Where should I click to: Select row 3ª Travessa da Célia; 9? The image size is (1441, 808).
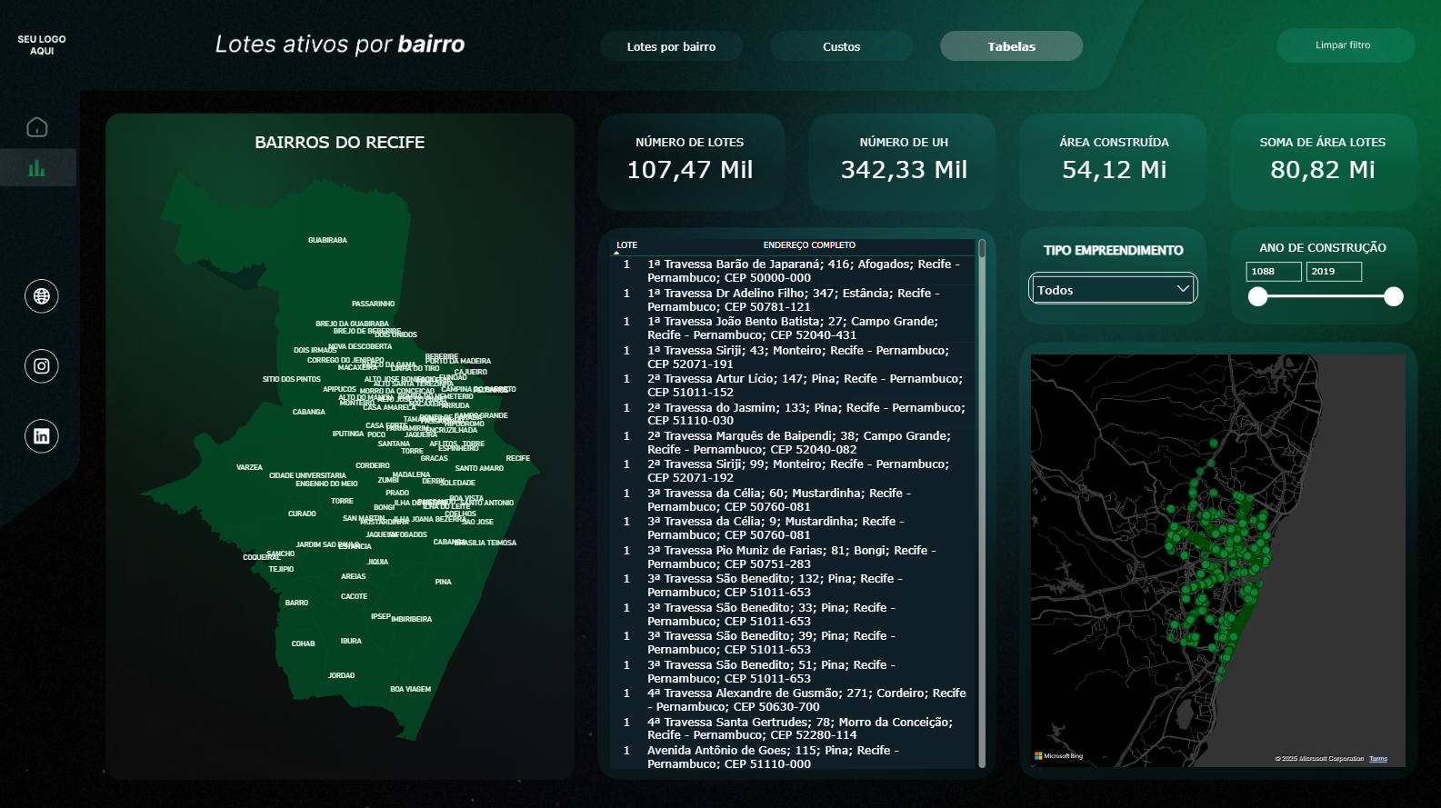tap(793, 528)
